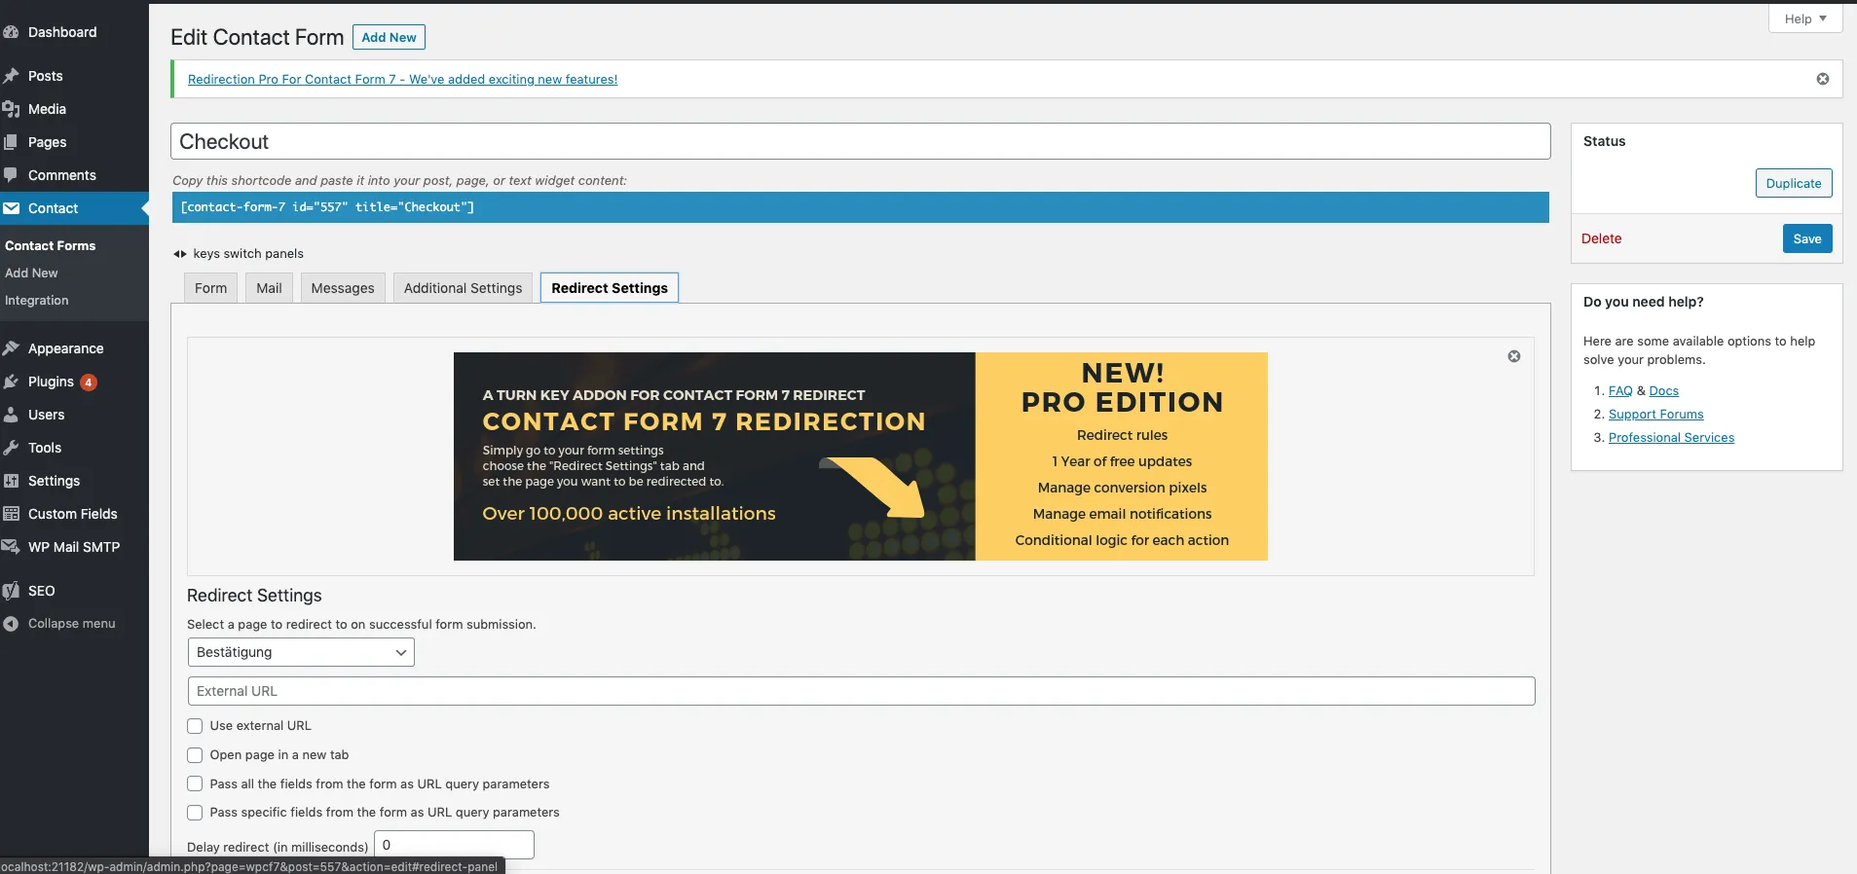
Task: Open the FAQ link
Action: click(x=1620, y=391)
